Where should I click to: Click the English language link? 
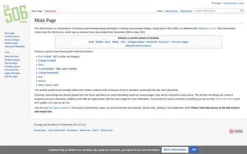(218, 3)
